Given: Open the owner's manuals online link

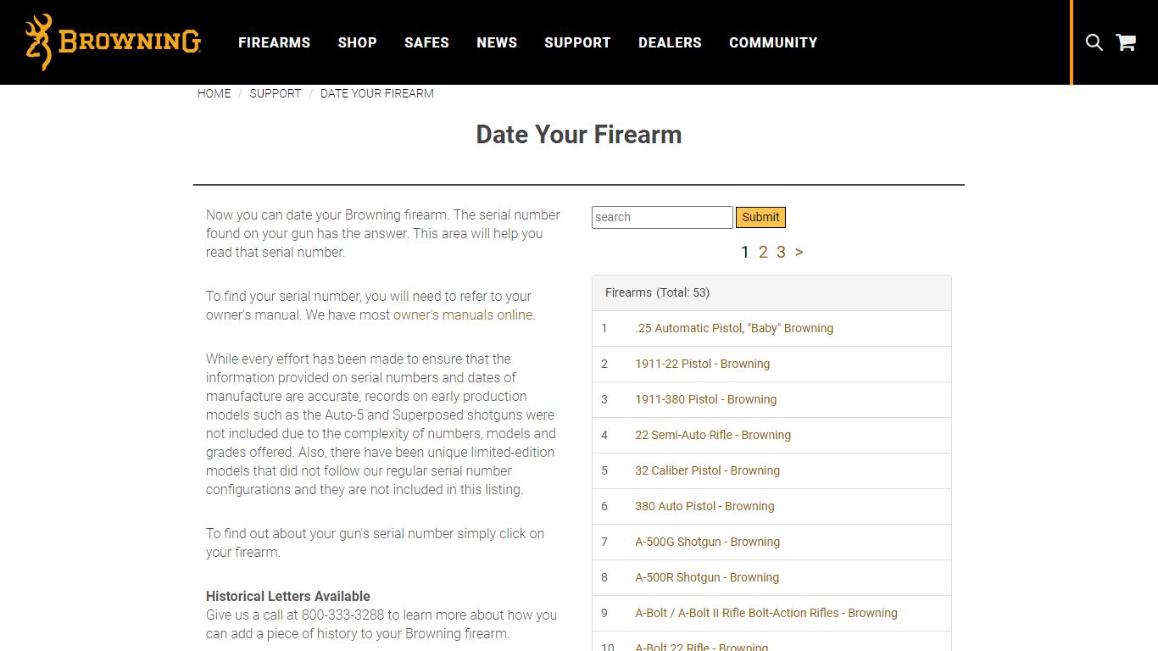Looking at the screenshot, I should point(463,314).
